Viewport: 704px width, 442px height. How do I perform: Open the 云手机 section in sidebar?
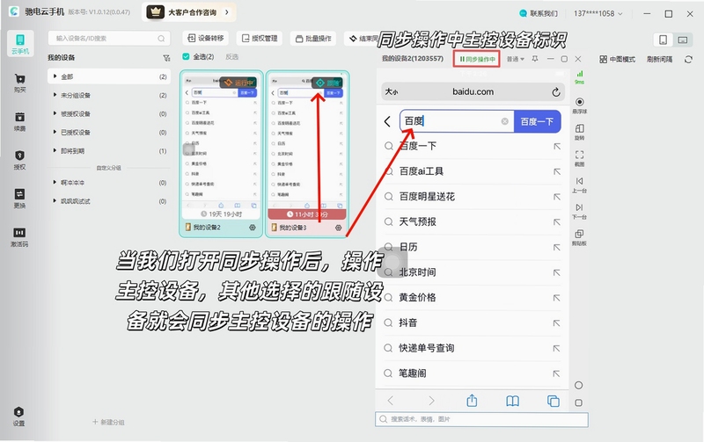[20, 43]
